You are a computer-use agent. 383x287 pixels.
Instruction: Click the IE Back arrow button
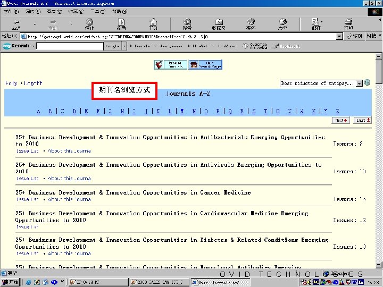click(16, 24)
